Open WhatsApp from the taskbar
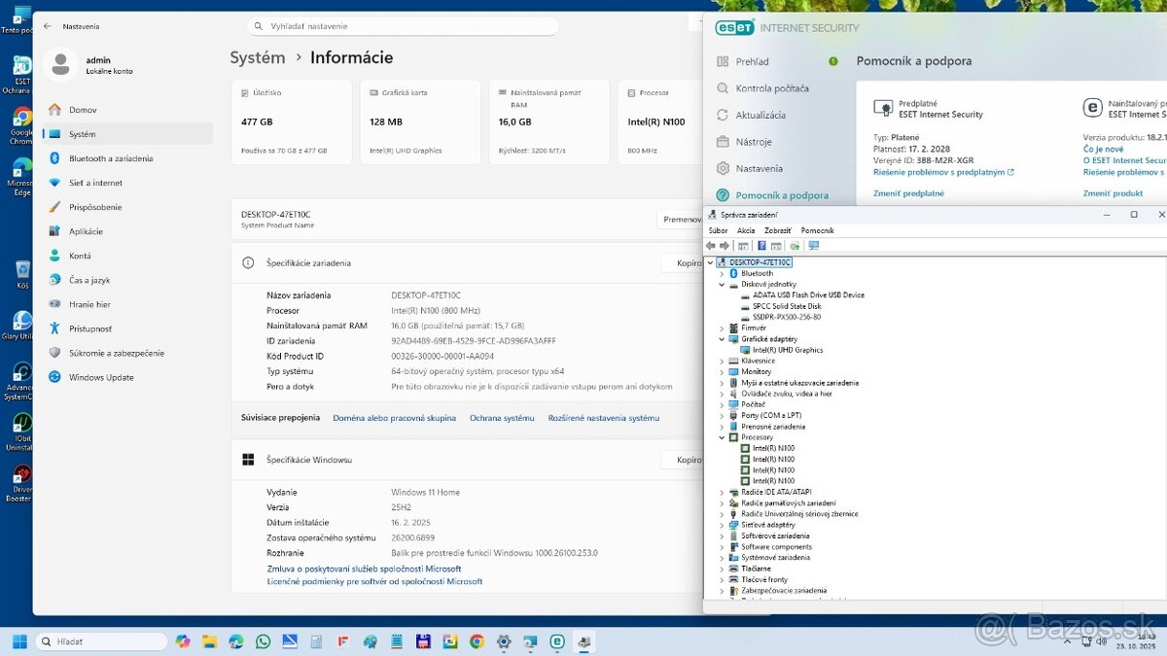This screenshot has height=656, width=1167. tap(263, 641)
